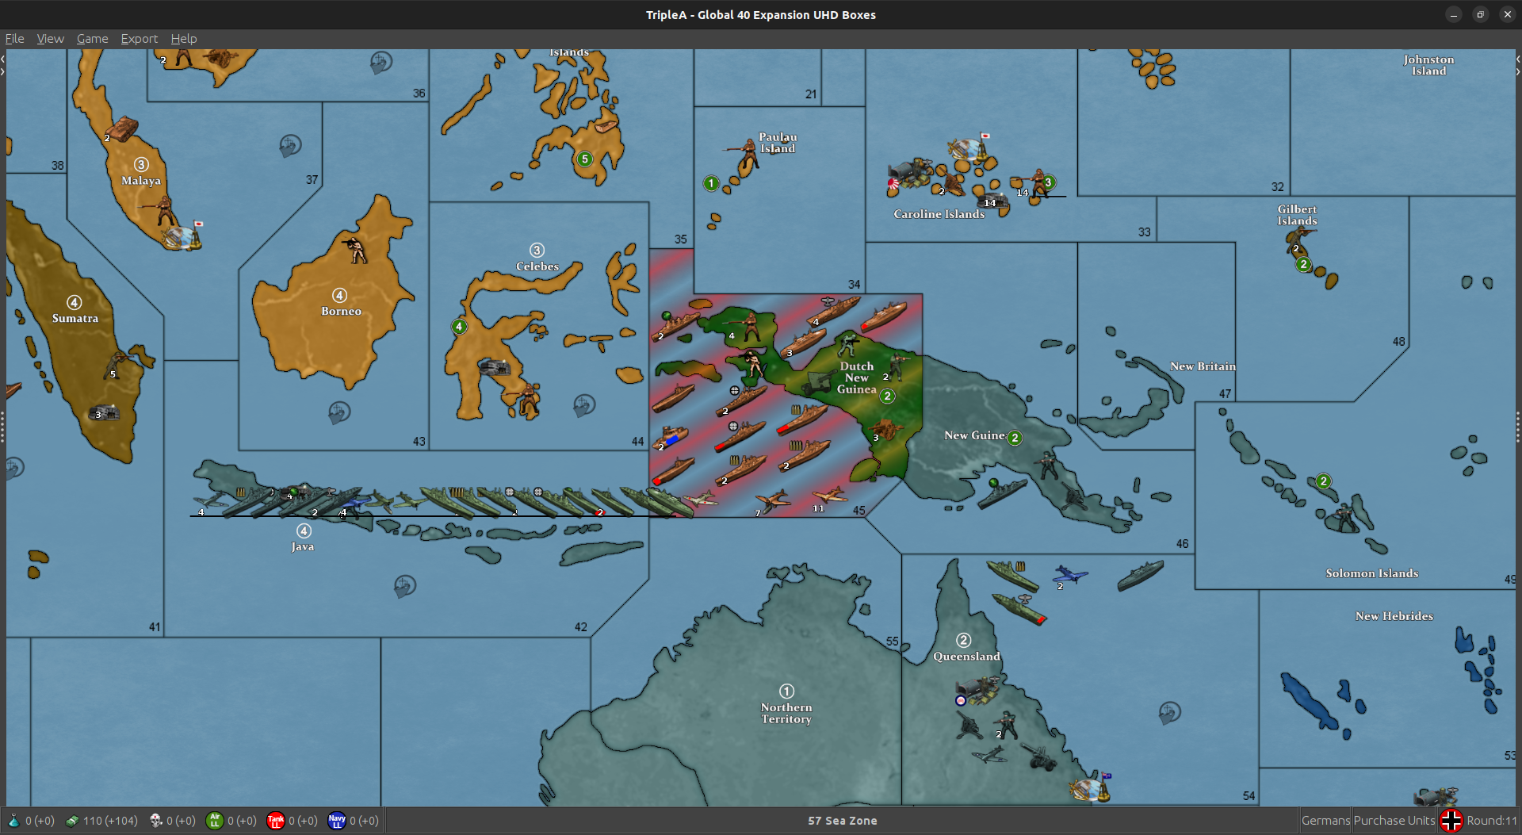Open the File menu

(14, 39)
